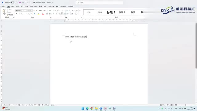Align the text to the left
Viewport: 197px width, 111px height.
click(x=54, y=14)
